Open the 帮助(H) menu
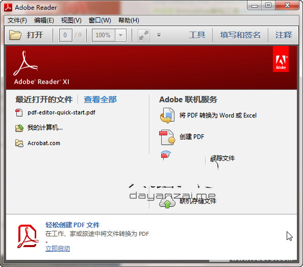The image size is (303, 267). point(129,20)
